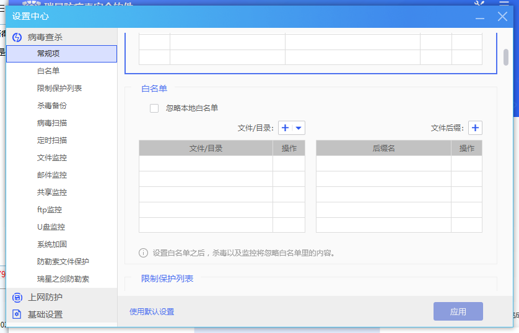Click the 上网防护 globe icon

click(x=17, y=297)
